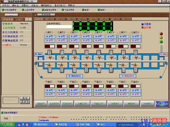Viewport: 170px width, 127px height.
Task: Click the fan icon above 下温区3
Action: (x=75, y=65)
